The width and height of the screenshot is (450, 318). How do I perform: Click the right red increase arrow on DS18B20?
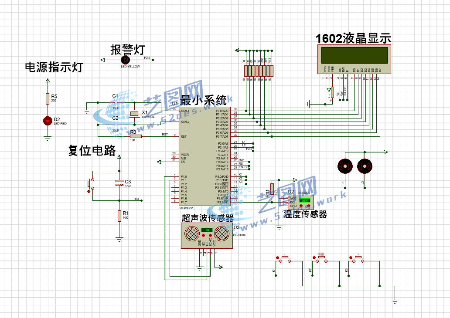[x=309, y=206]
